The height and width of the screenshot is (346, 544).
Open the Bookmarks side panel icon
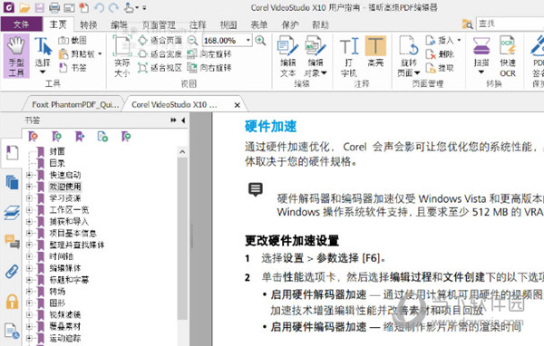pos(12,152)
